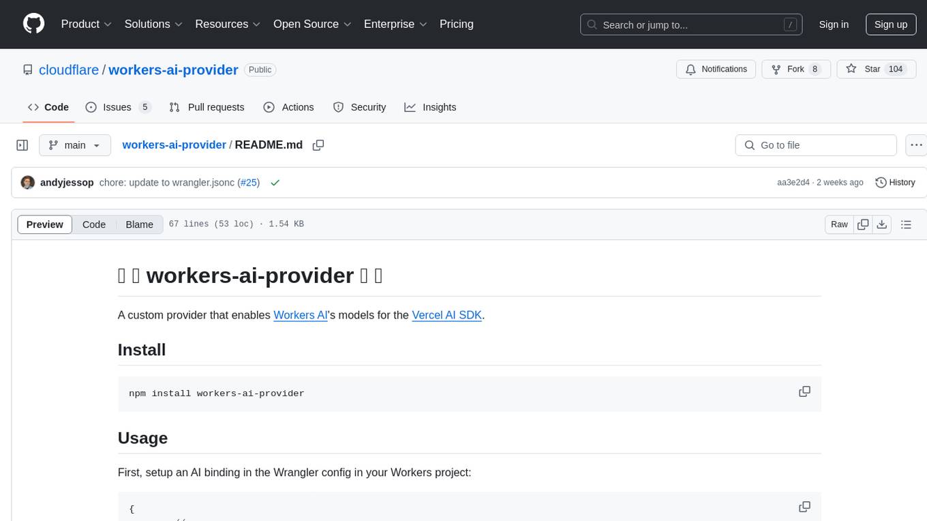View the commit check status checkmark
Viewport: 927px width, 521px height.
coord(275,183)
